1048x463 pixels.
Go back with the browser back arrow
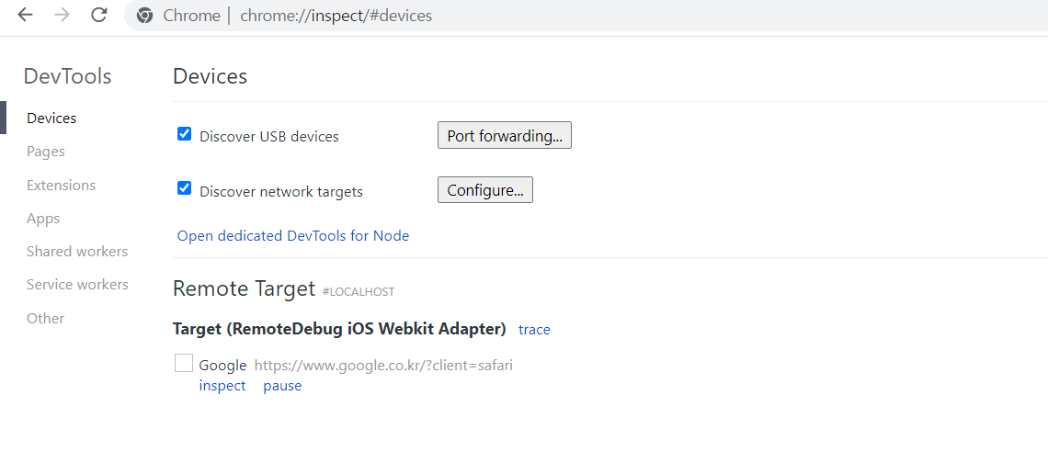tap(26, 16)
